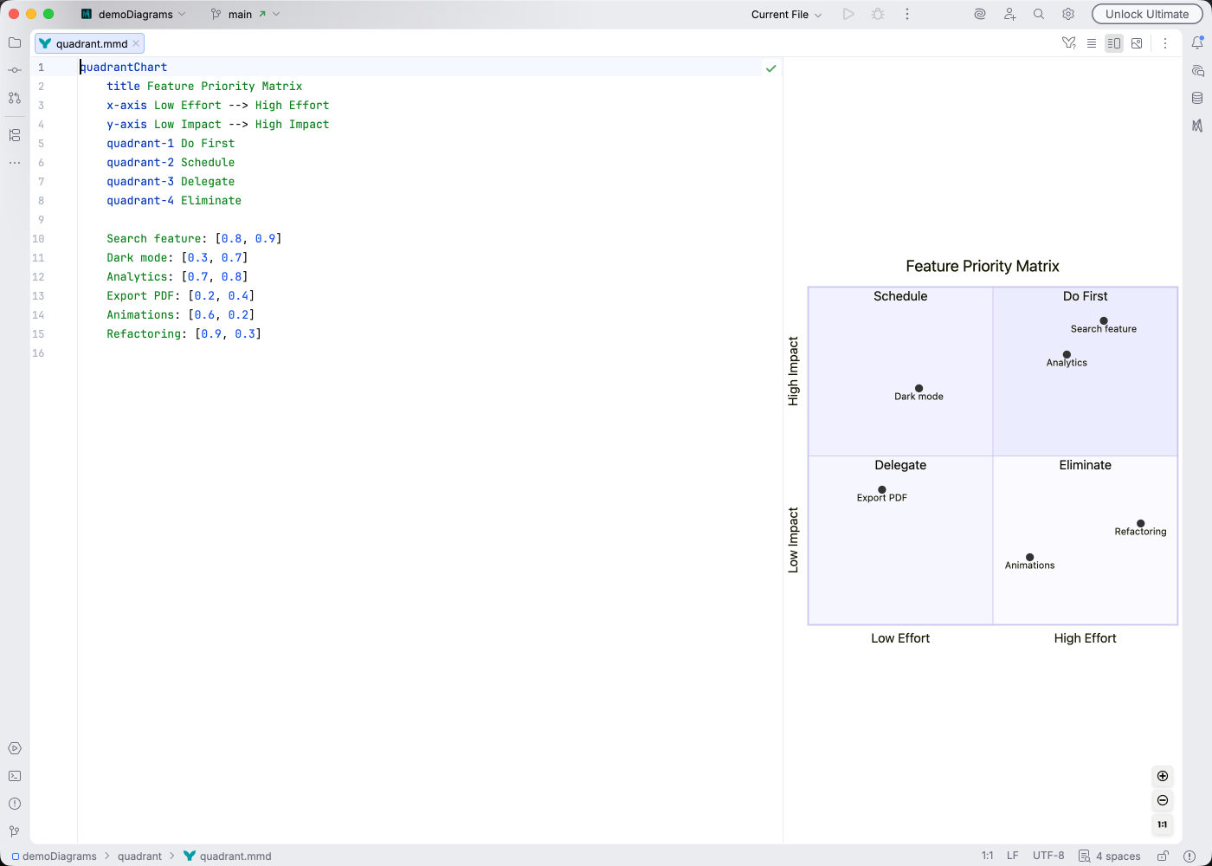Open the Project tool window
The height and width of the screenshot is (866, 1212).
[14, 42]
